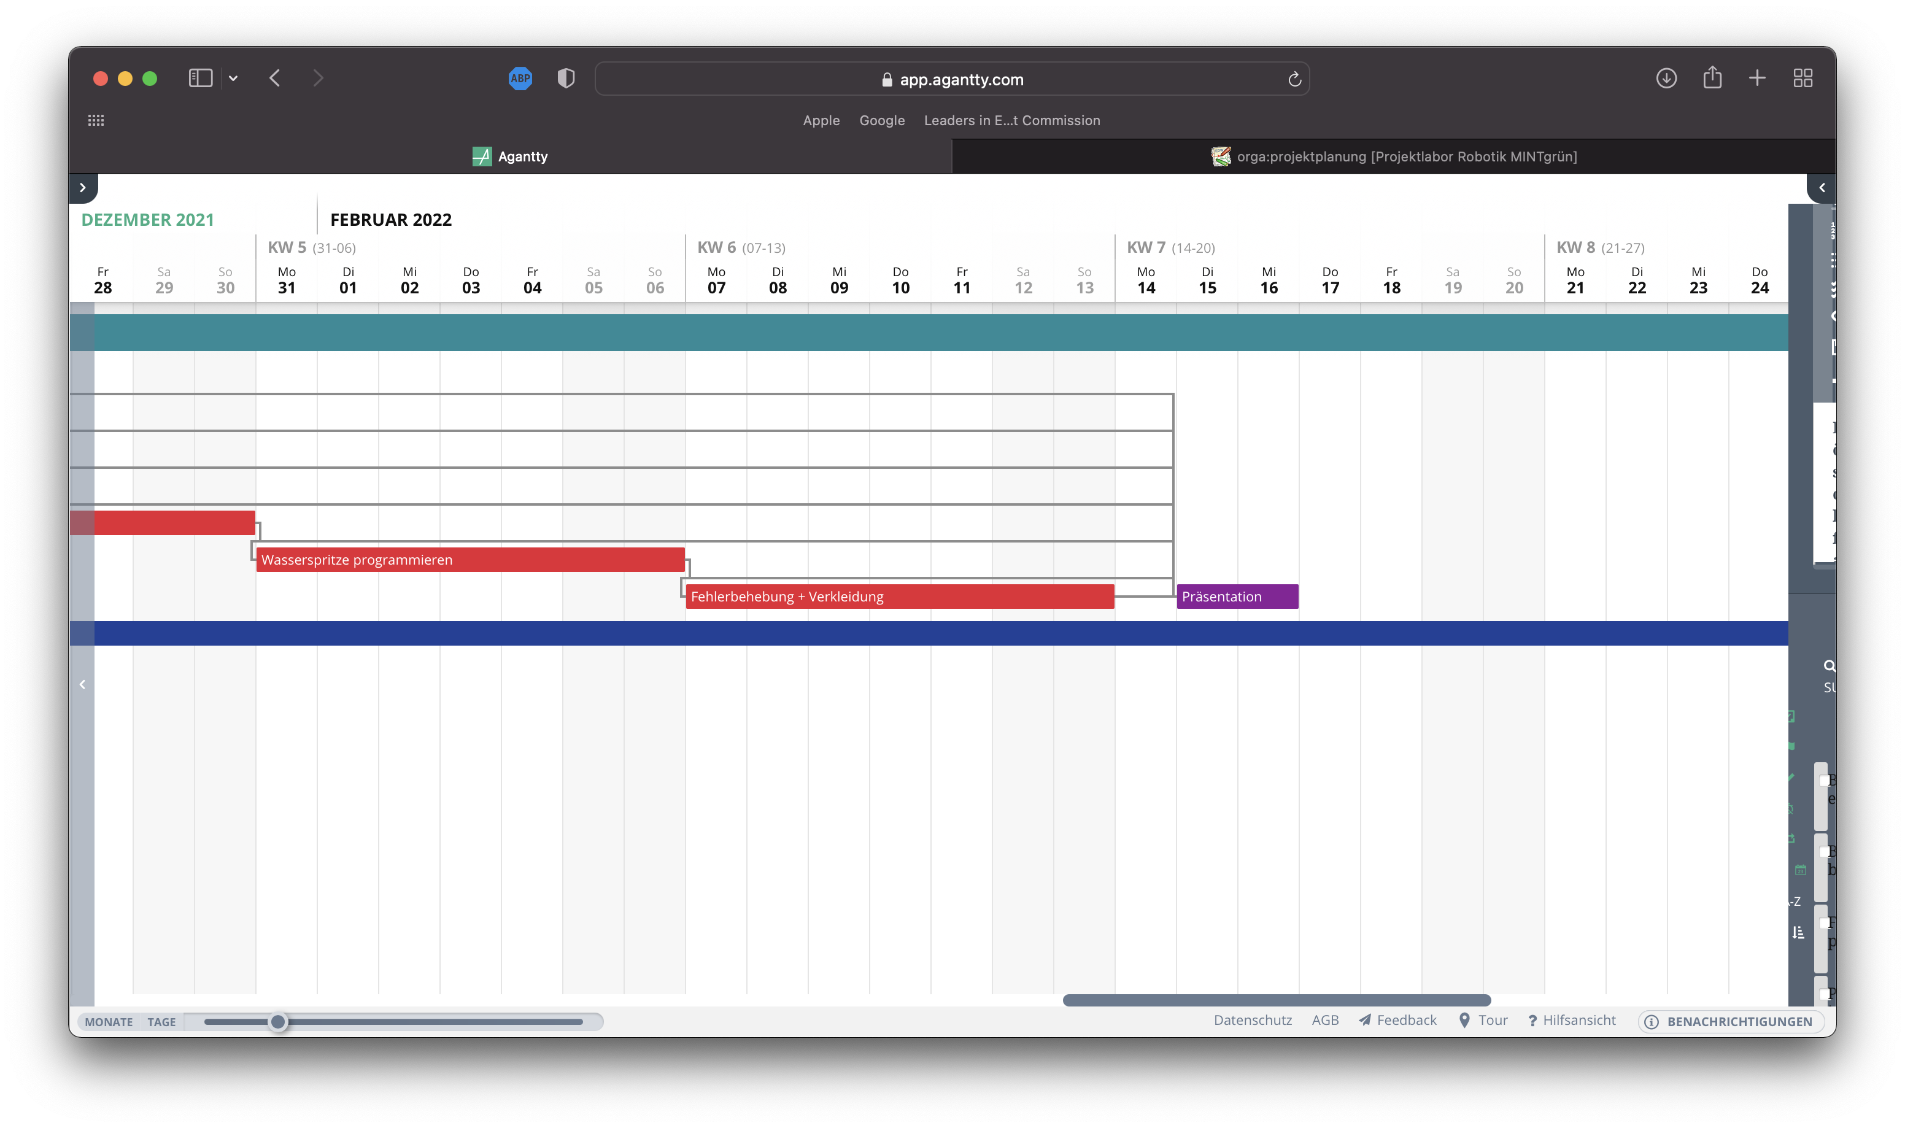Click the Do 24 day header

click(x=1759, y=280)
